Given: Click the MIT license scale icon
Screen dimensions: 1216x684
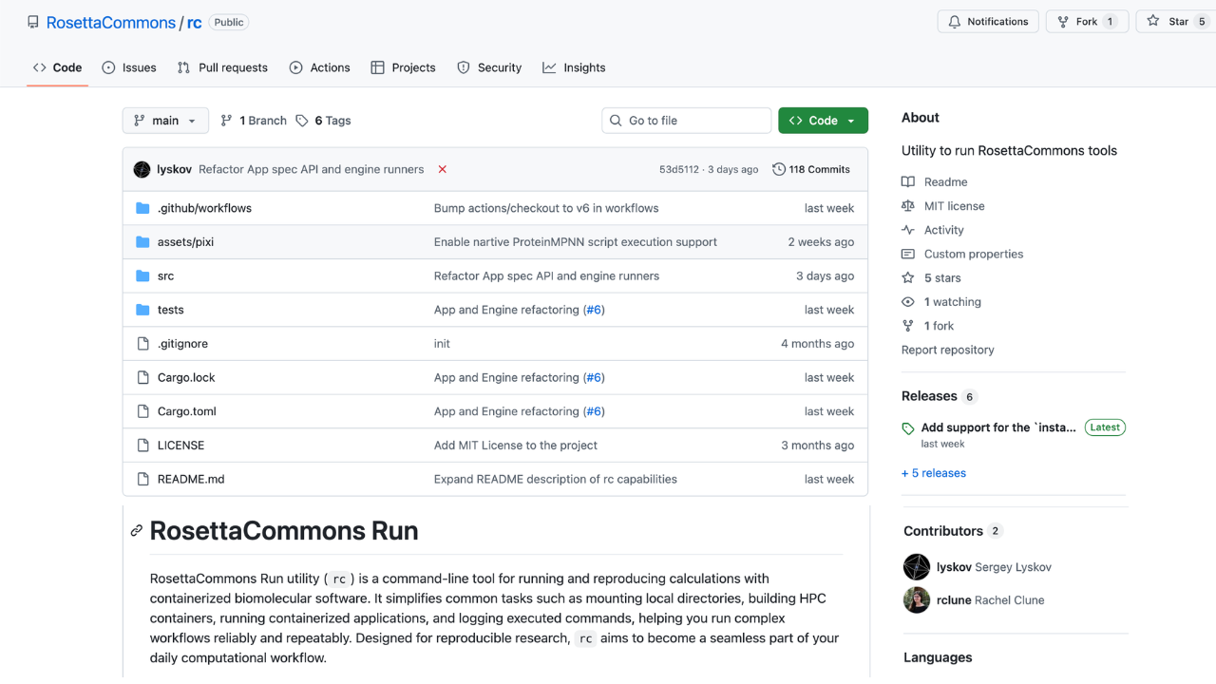Looking at the screenshot, I should click(908, 206).
